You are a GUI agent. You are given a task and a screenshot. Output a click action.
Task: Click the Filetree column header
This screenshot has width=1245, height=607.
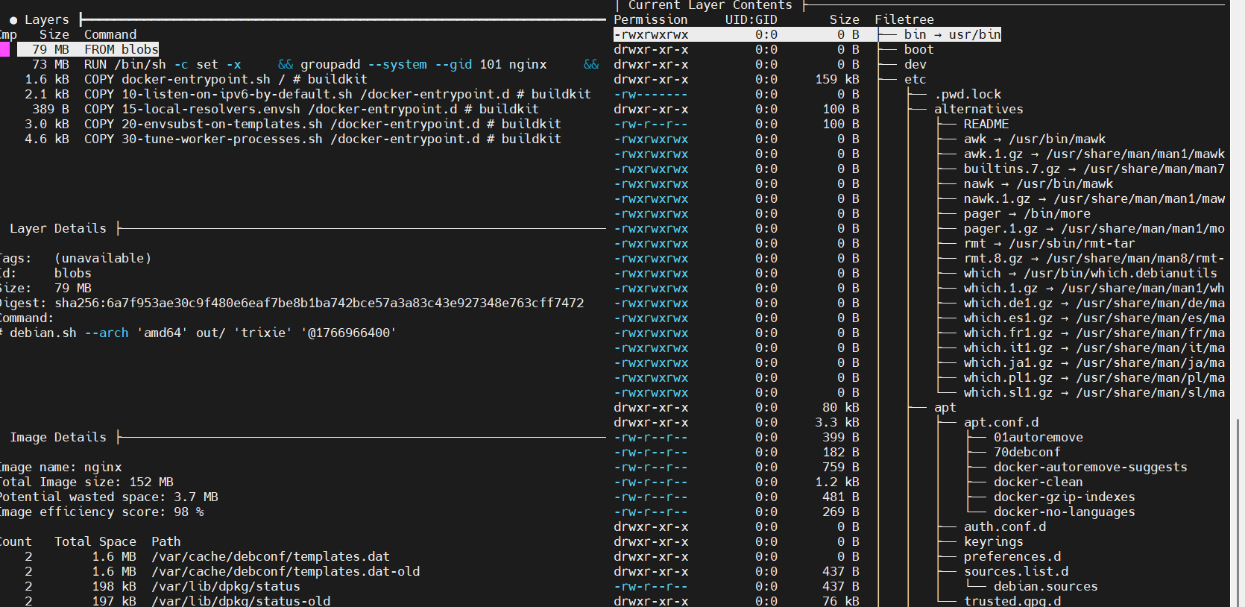coord(904,19)
